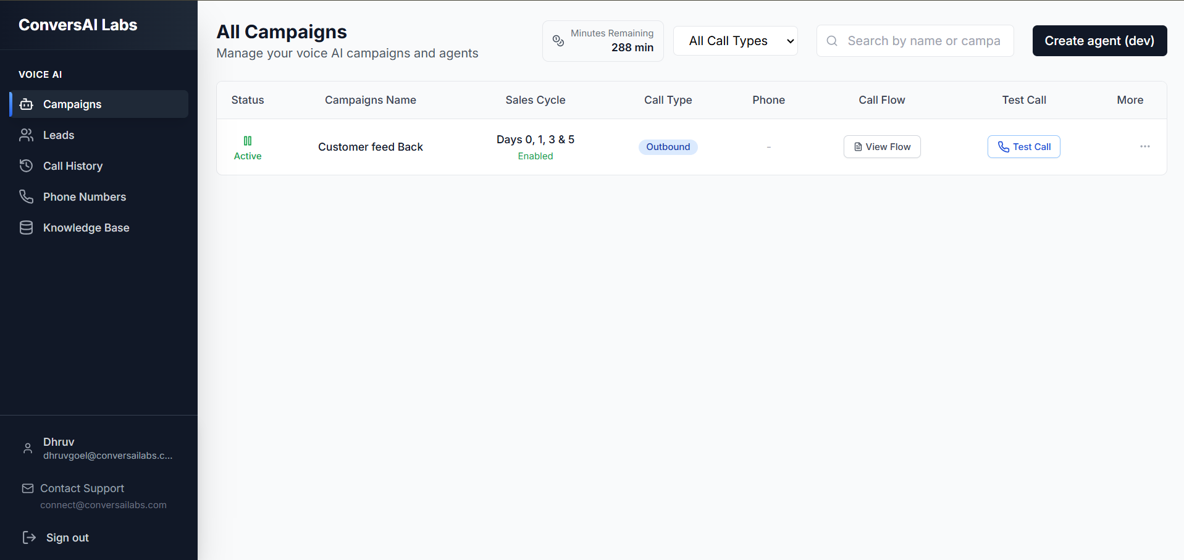Viewport: 1184px width, 560px height.
Task: Click the Minutes Remaining coins icon
Action: (x=558, y=41)
